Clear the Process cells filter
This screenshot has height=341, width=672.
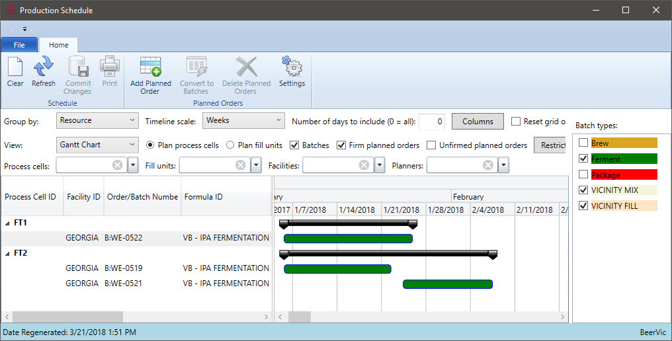(x=118, y=165)
